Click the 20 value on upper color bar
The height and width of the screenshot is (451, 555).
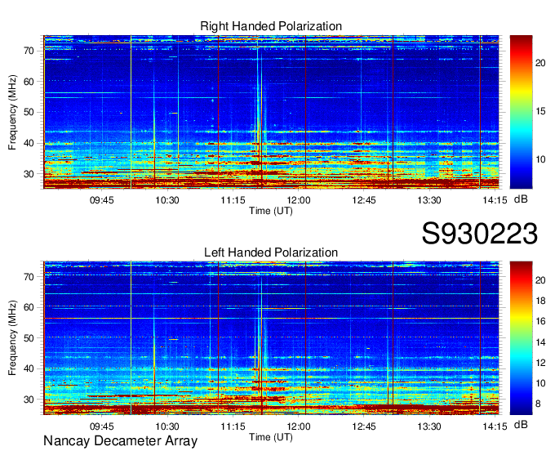tap(540, 64)
